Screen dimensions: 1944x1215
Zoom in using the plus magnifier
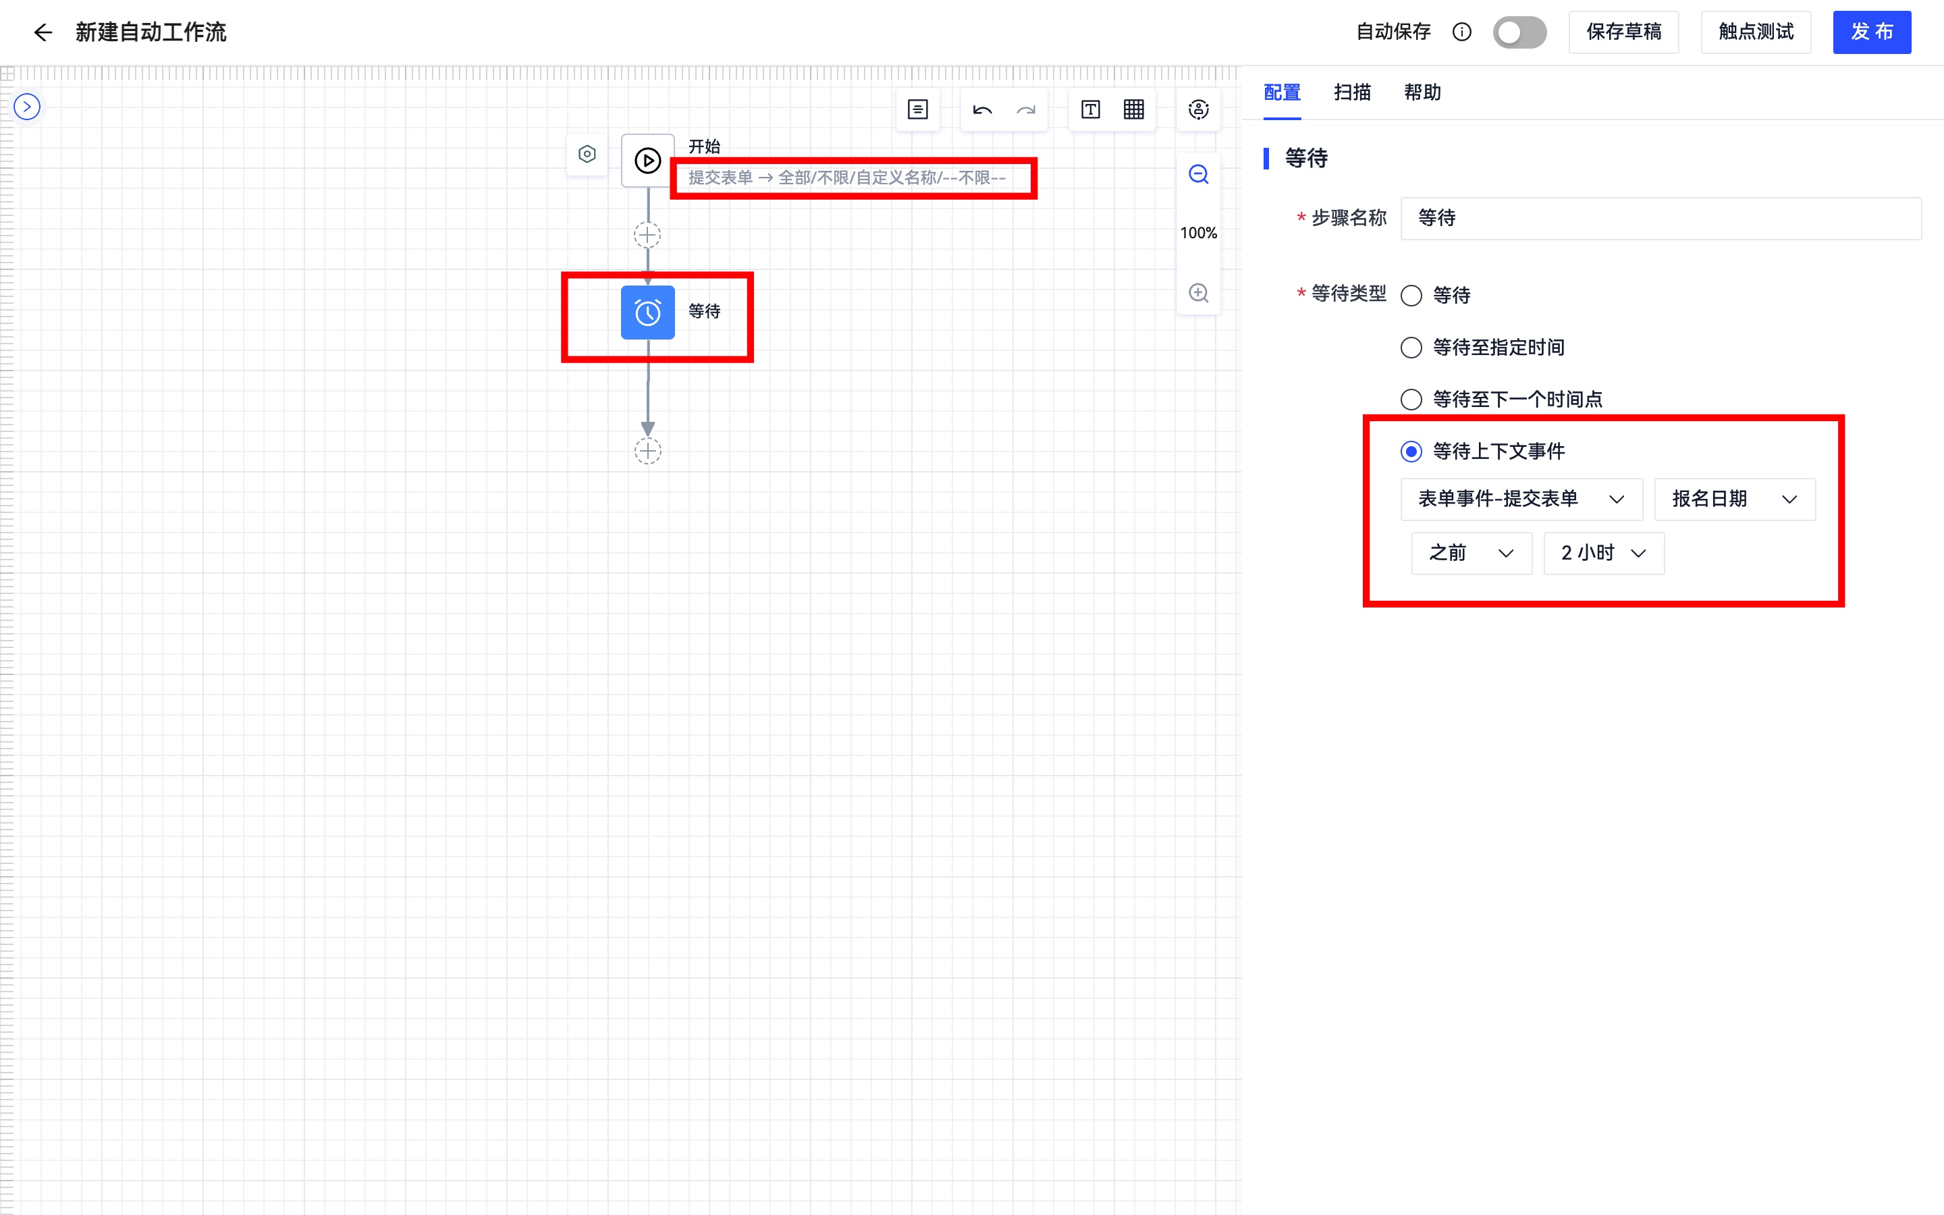1199,292
